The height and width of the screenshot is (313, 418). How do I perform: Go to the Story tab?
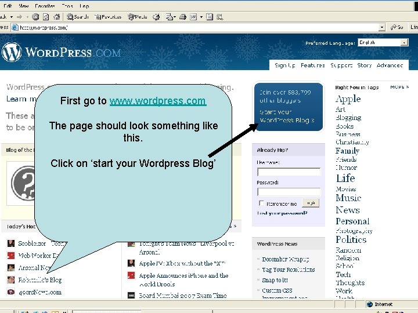(365, 65)
